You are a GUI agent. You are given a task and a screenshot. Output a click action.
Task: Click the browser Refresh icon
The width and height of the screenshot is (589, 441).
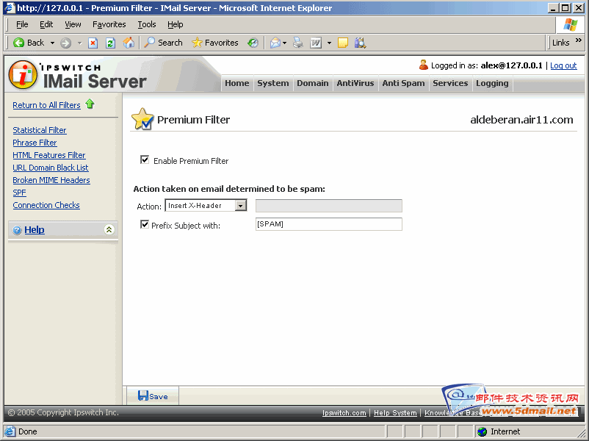[110, 43]
